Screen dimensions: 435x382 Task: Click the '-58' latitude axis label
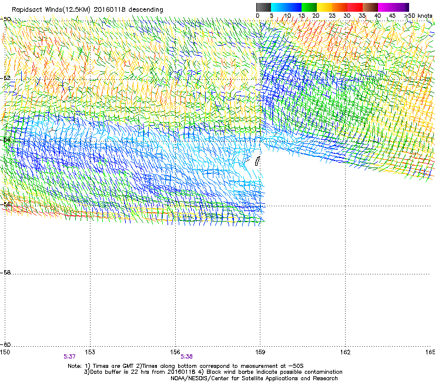point(5,273)
